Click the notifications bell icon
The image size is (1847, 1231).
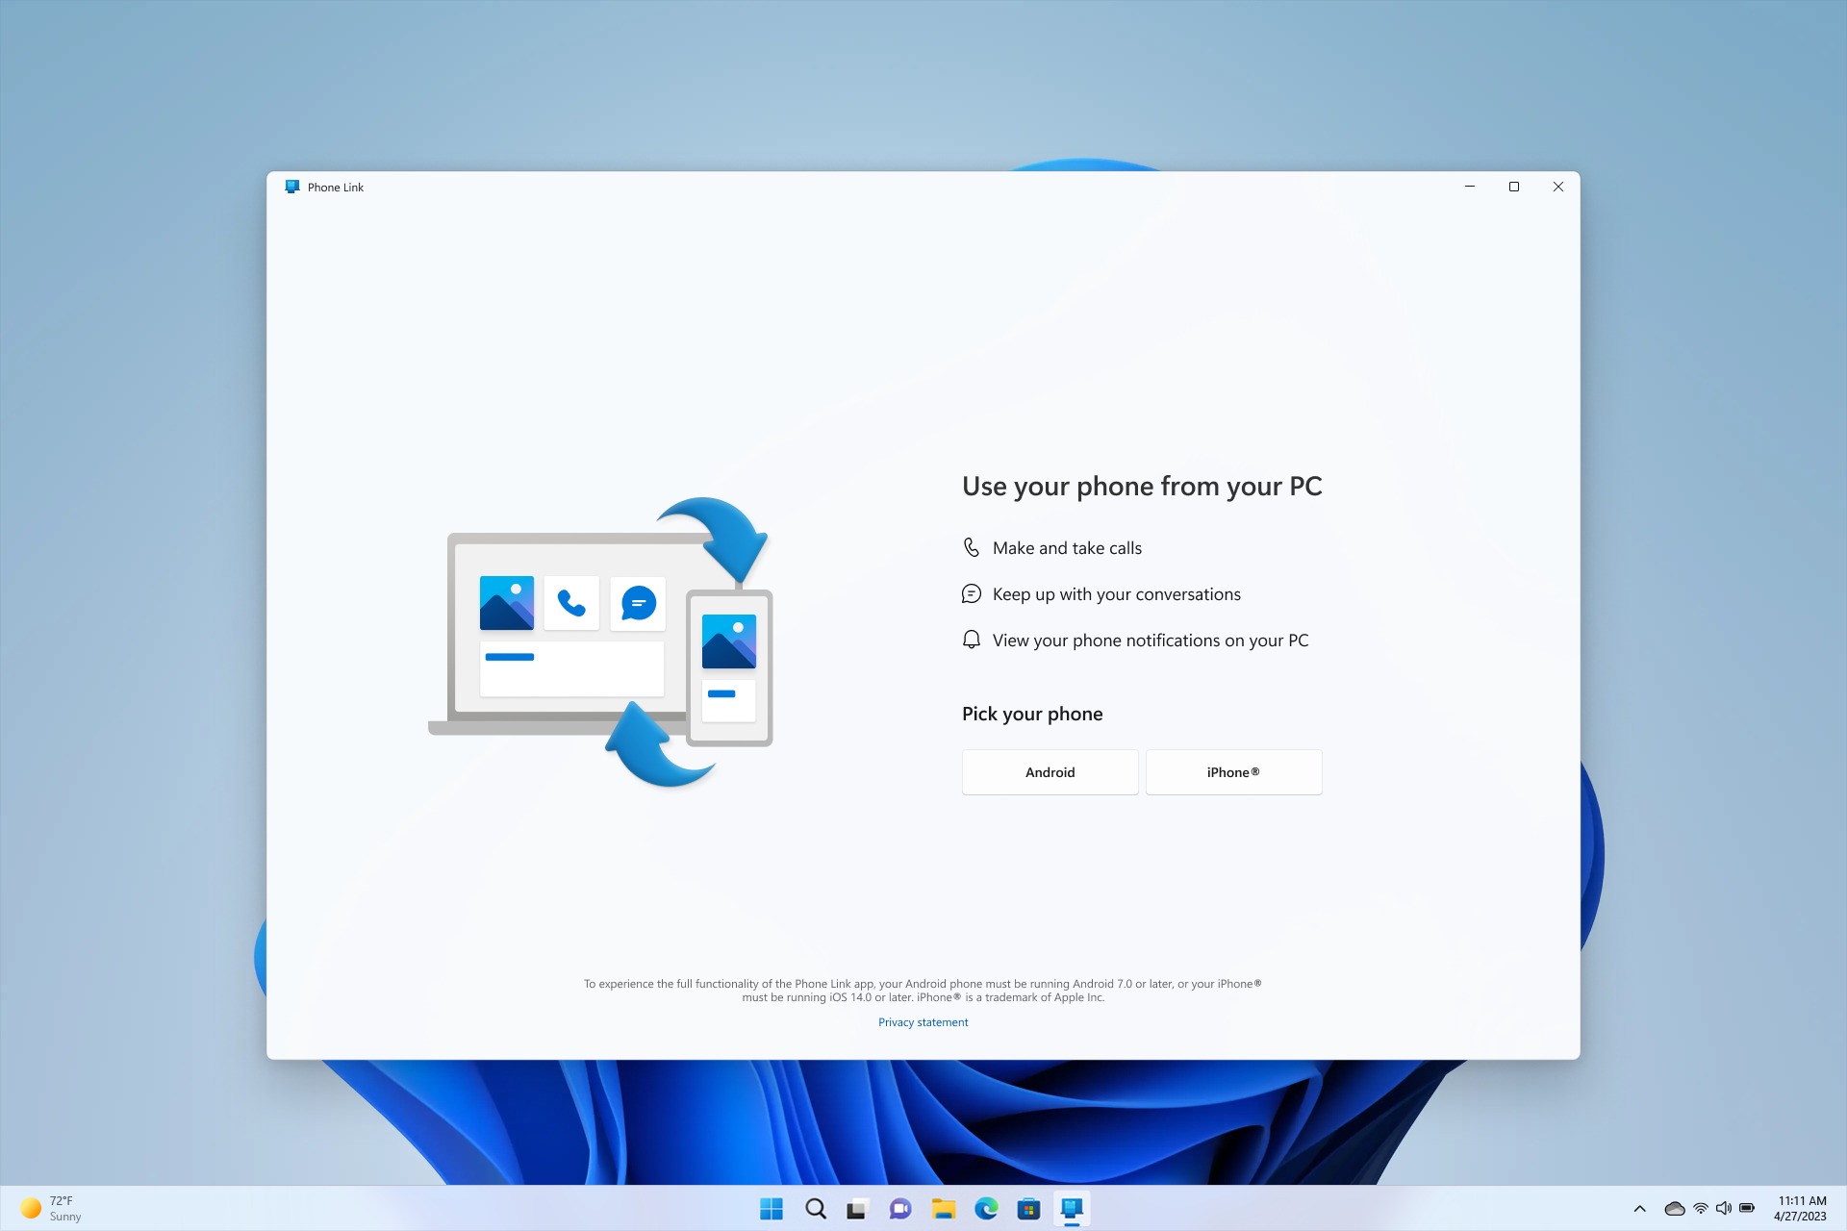point(971,641)
